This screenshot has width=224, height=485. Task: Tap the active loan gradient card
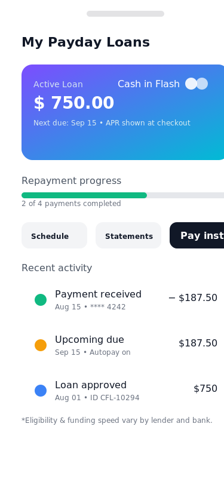[123, 112]
